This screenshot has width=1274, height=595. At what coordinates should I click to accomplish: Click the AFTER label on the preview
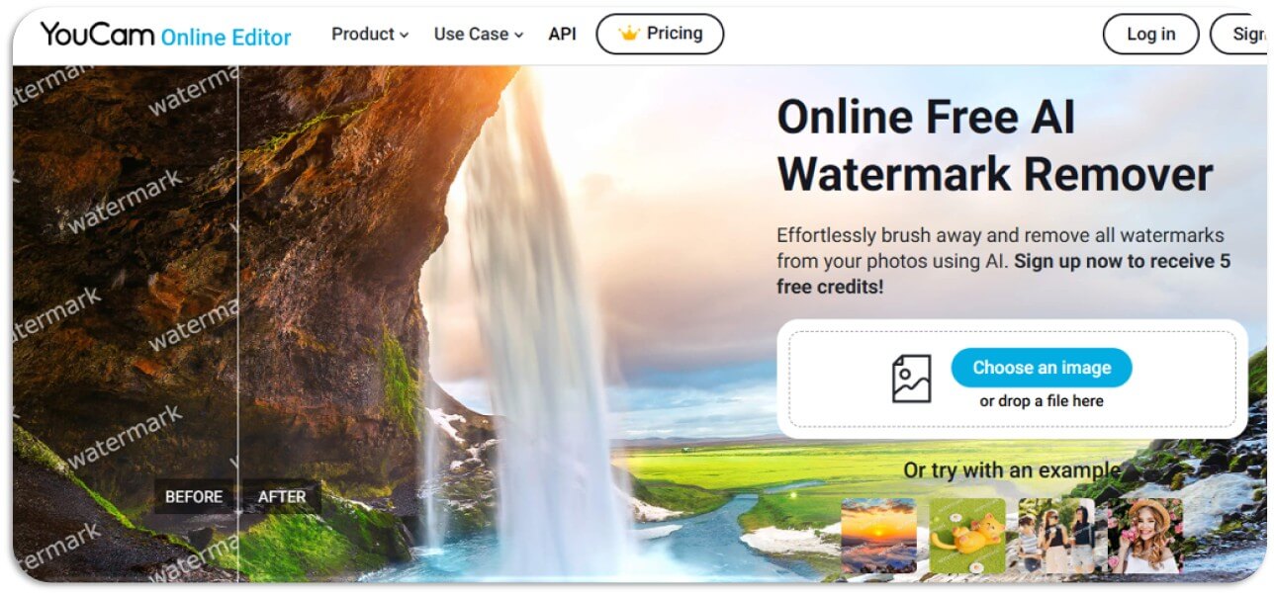coord(282,496)
